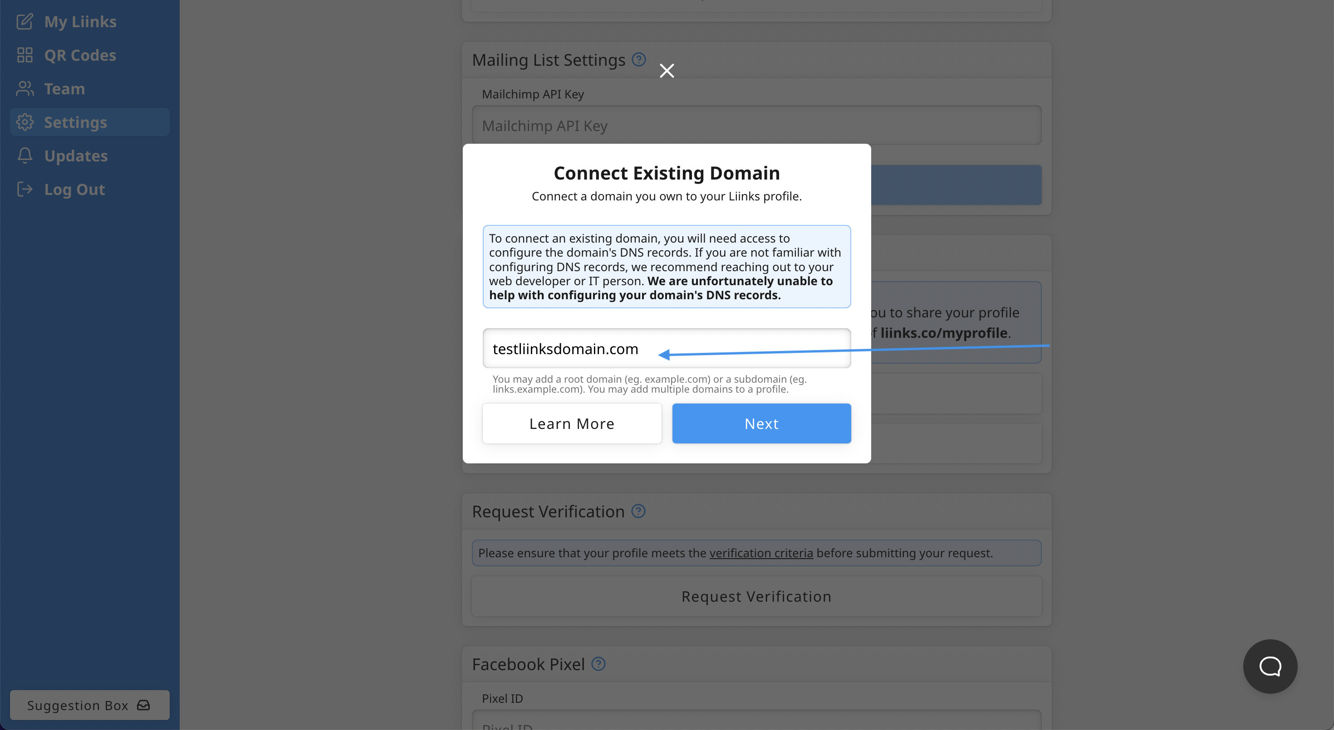Click the Settings gear icon

point(25,122)
